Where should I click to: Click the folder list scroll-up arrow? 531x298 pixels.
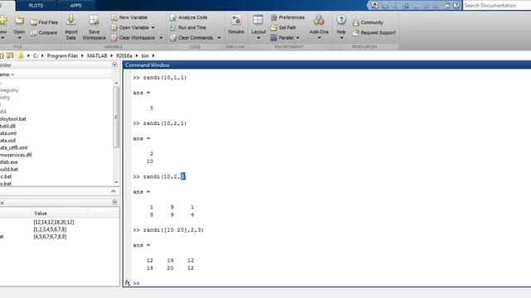tap(116, 83)
